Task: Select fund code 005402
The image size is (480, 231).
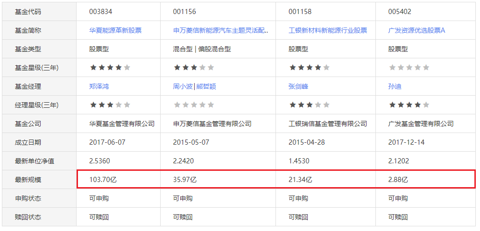Action: tap(400, 12)
